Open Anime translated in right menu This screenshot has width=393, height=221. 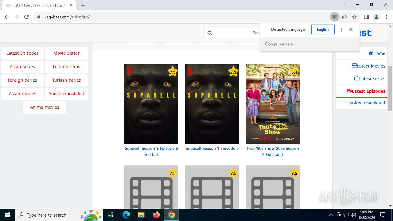click(x=362, y=103)
